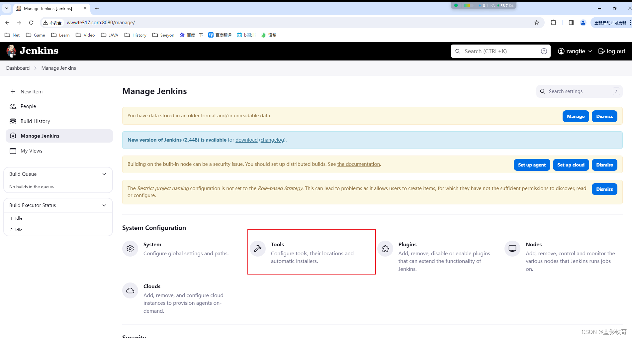The height and width of the screenshot is (338, 632).
Task: Click the search help question mark icon
Action: click(544, 51)
